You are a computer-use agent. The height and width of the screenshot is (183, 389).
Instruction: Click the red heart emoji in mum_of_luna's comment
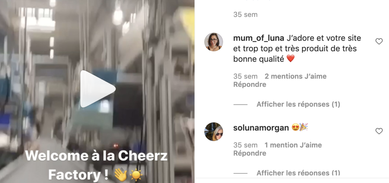(x=291, y=59)
